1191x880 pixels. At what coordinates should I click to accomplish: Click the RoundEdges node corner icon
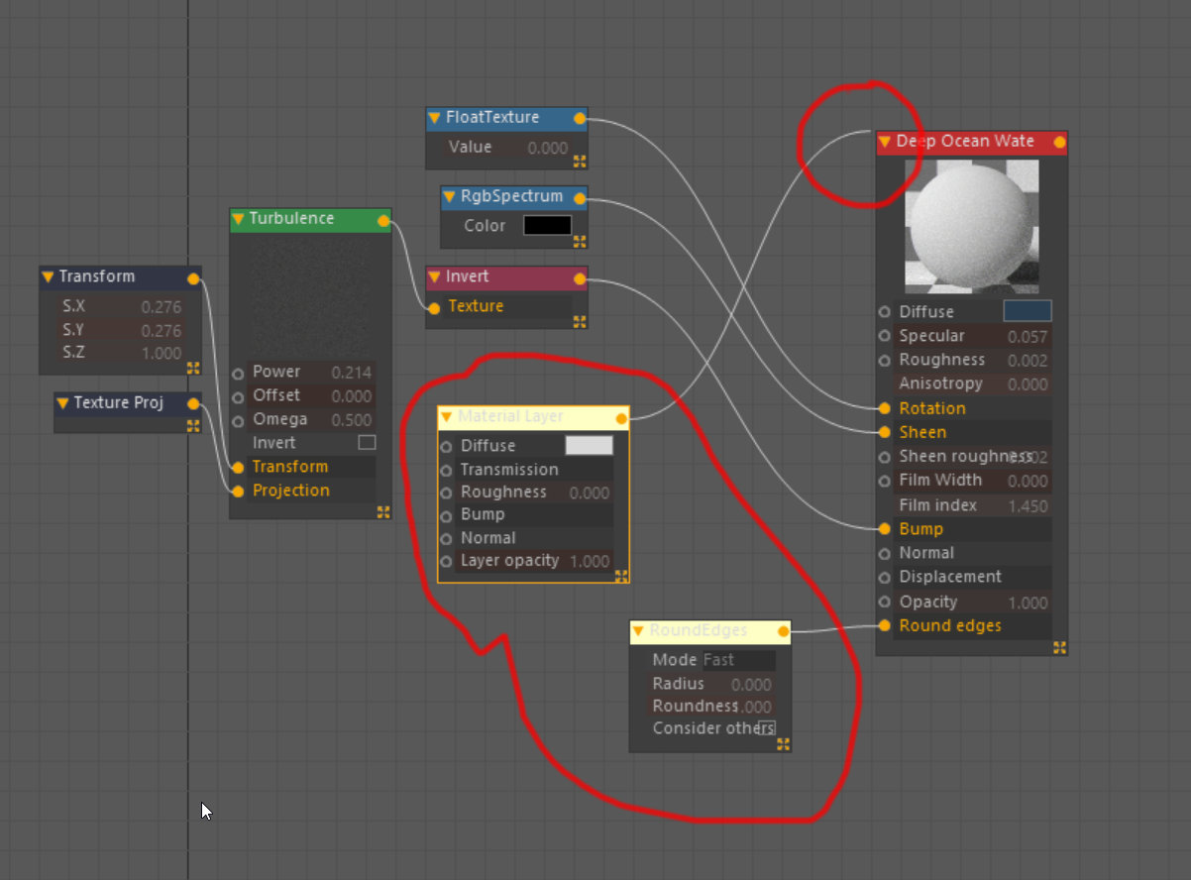(783, 743)
